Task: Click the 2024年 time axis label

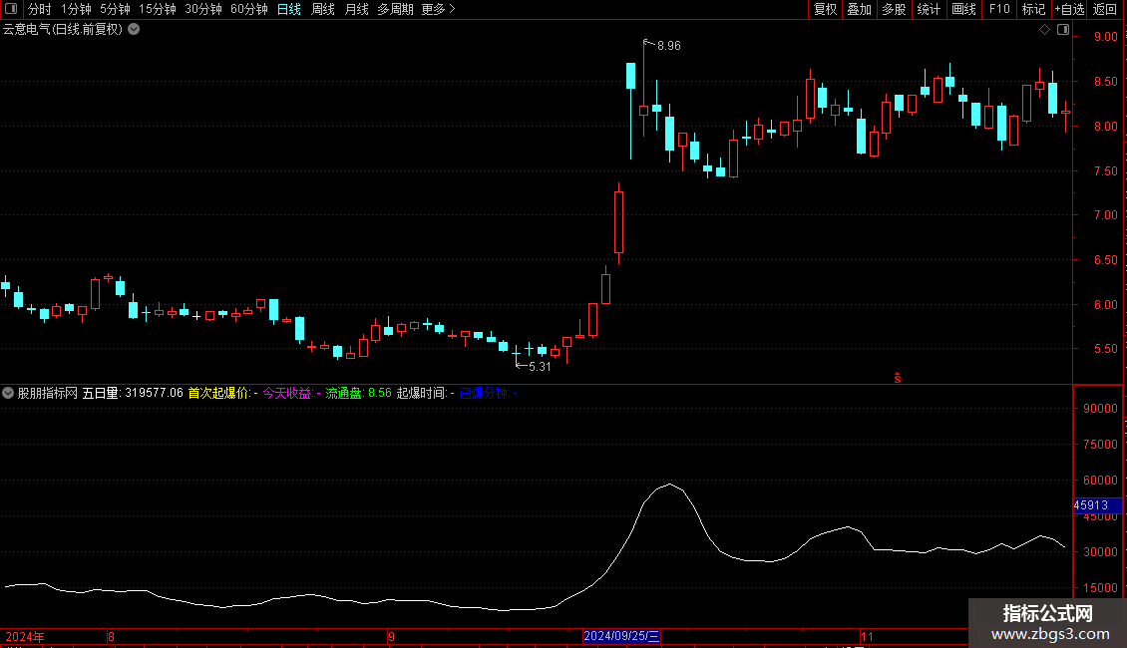Action: point(25,636)
